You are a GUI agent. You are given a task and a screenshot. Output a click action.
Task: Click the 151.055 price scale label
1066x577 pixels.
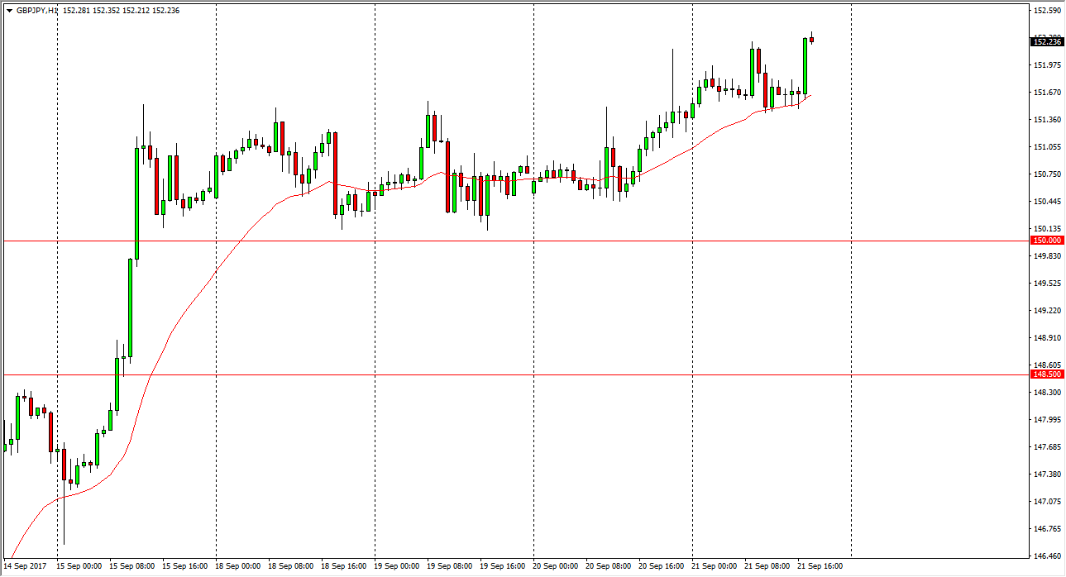coord(1047,147)
